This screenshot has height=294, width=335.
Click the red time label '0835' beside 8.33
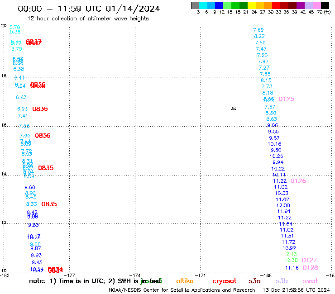(x=49, y=204)
